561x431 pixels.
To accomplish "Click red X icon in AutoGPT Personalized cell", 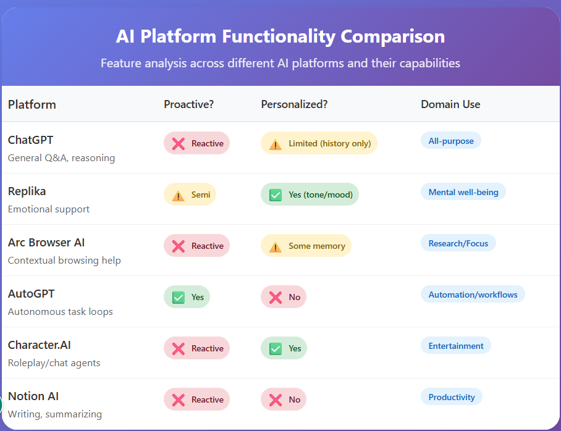I will click(276, 298).
